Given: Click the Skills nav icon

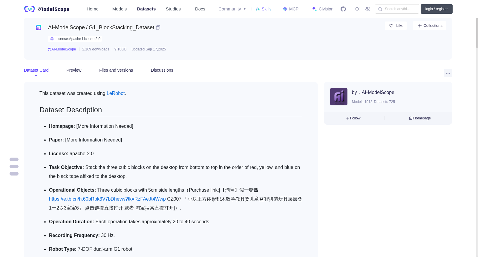Looking at the screenshot, I should (x=258, y=9).
